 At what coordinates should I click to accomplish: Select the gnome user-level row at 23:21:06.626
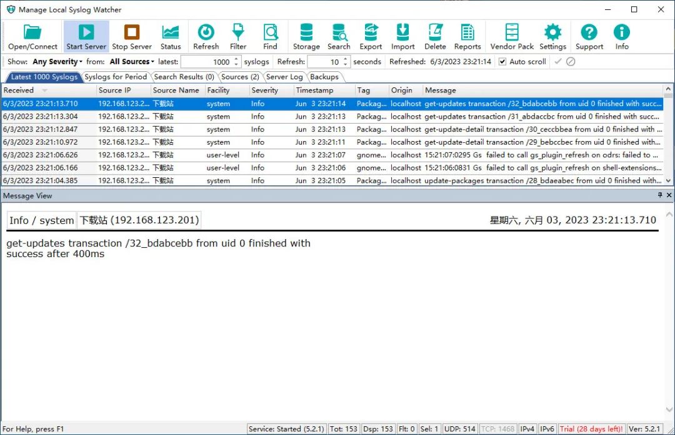[250, 155]
